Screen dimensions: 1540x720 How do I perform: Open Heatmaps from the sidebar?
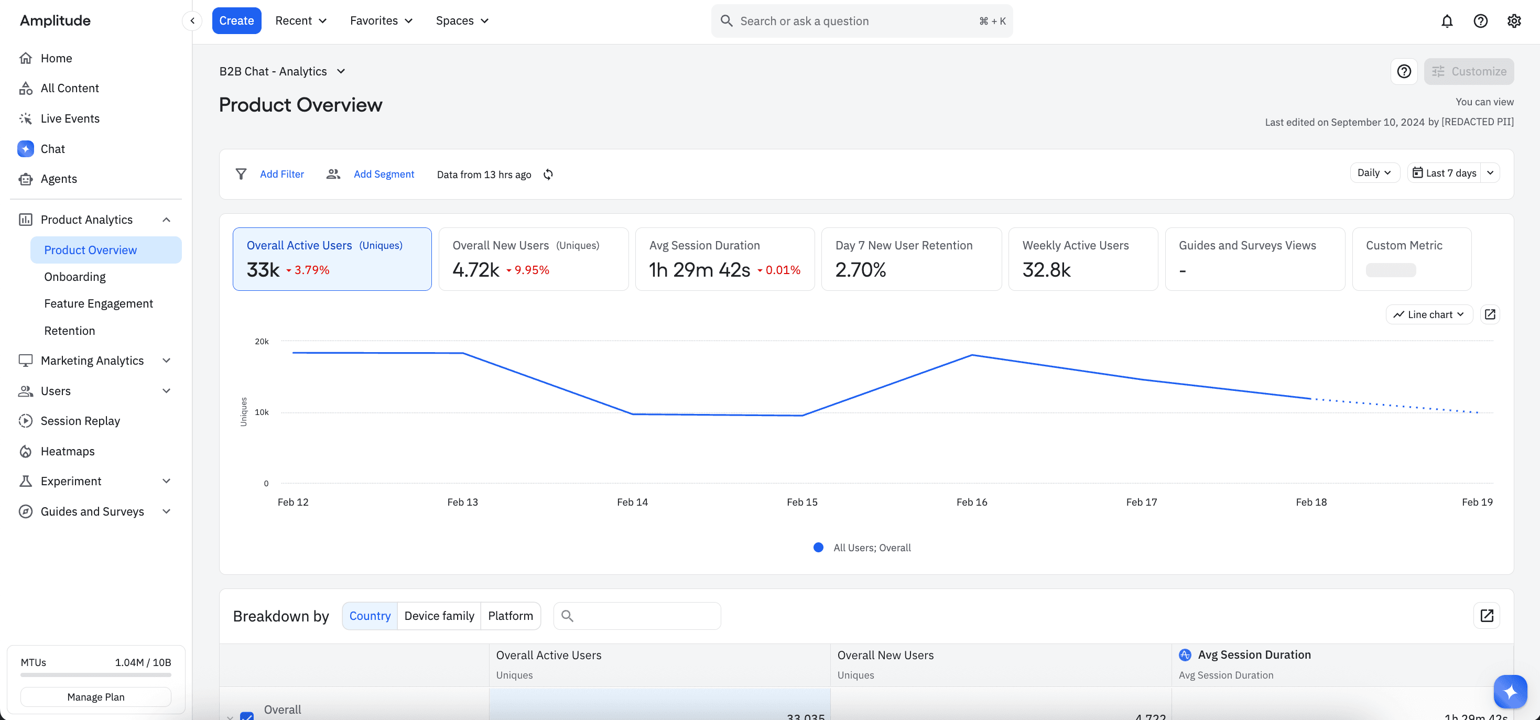pos(68,451)
